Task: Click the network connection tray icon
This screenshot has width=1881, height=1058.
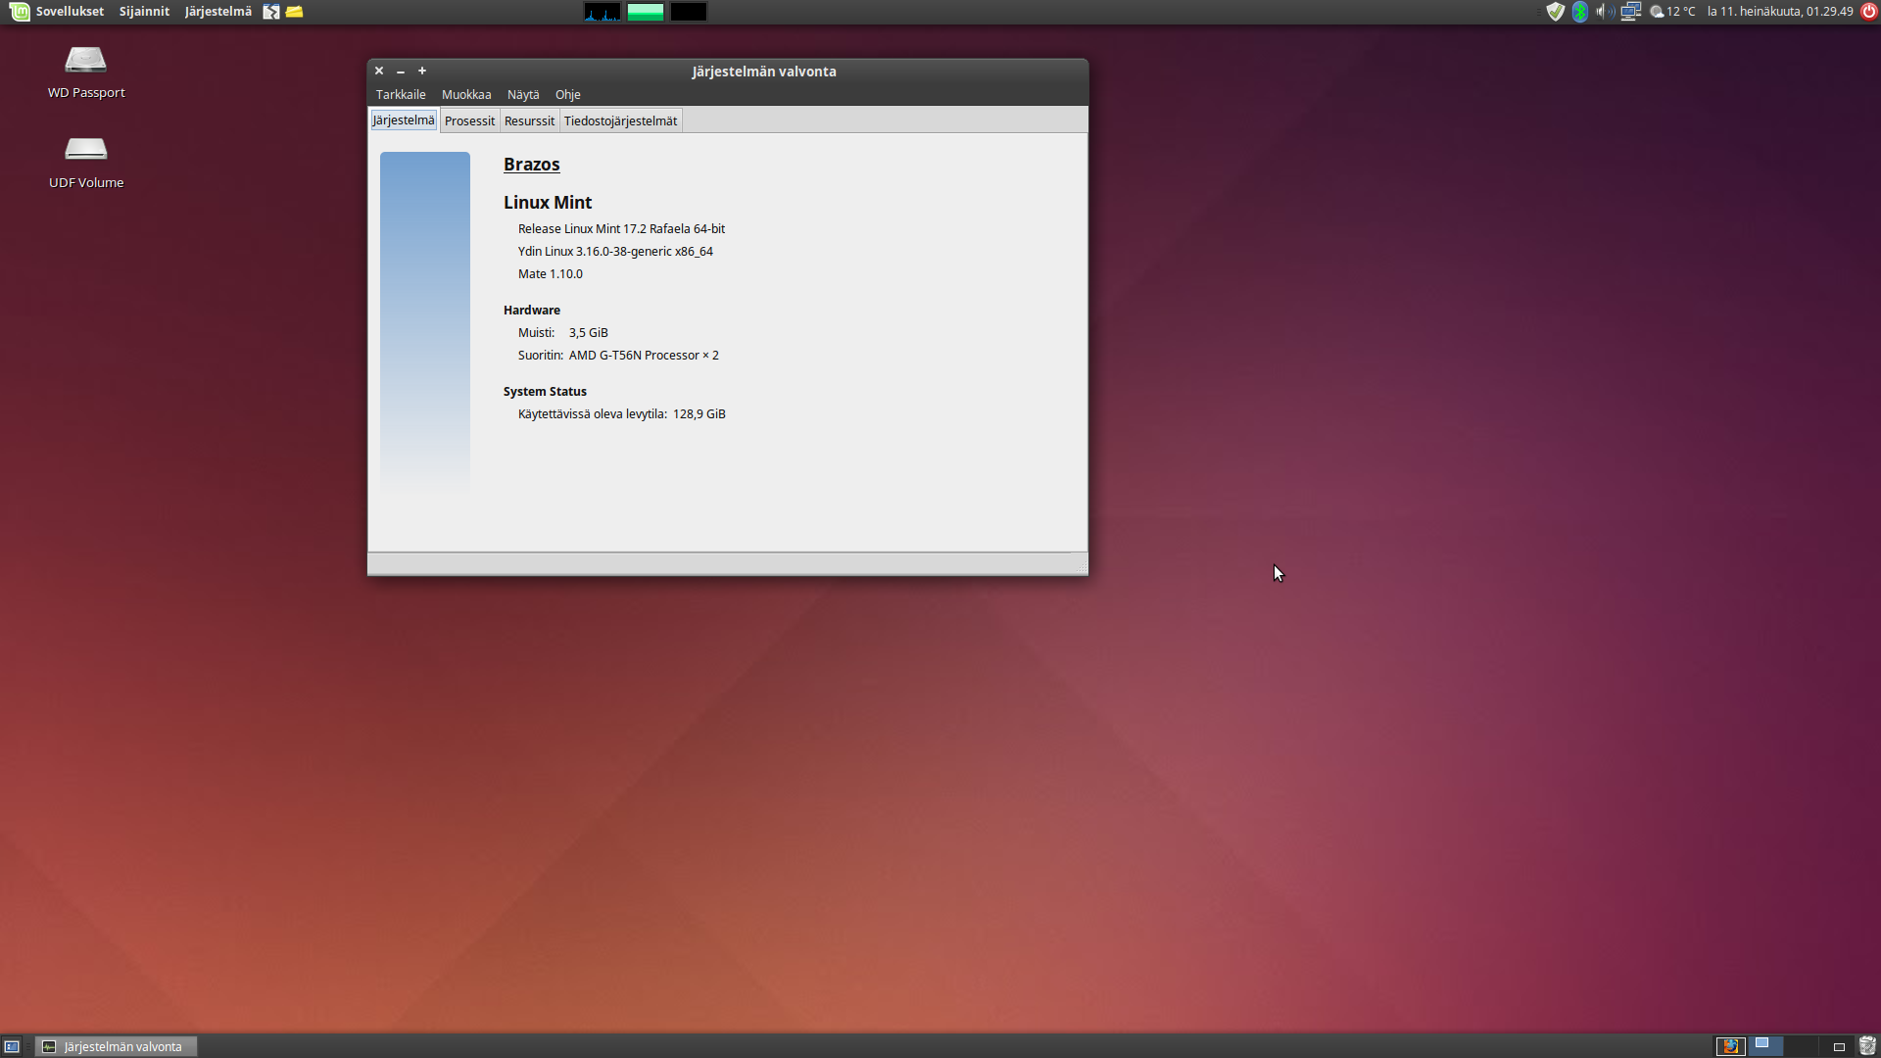Action: pos(1630,12)
